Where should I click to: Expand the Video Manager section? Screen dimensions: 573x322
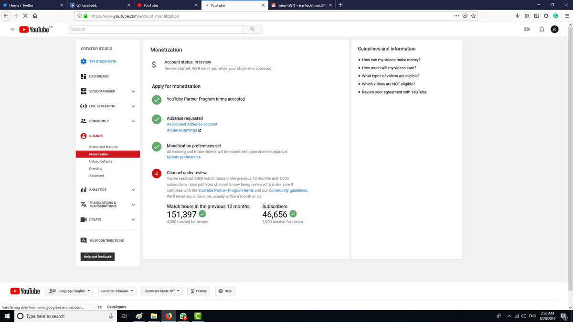click(x=133, y=92)
